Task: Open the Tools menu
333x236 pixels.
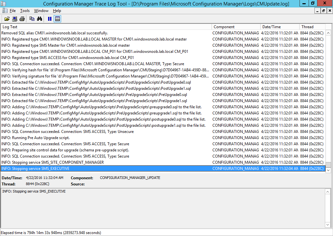Action: pyautogui.click(x=25, y=11)
